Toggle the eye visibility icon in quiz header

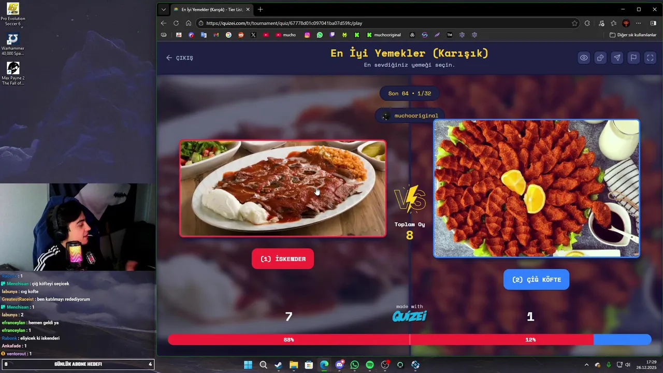[584, 58]
